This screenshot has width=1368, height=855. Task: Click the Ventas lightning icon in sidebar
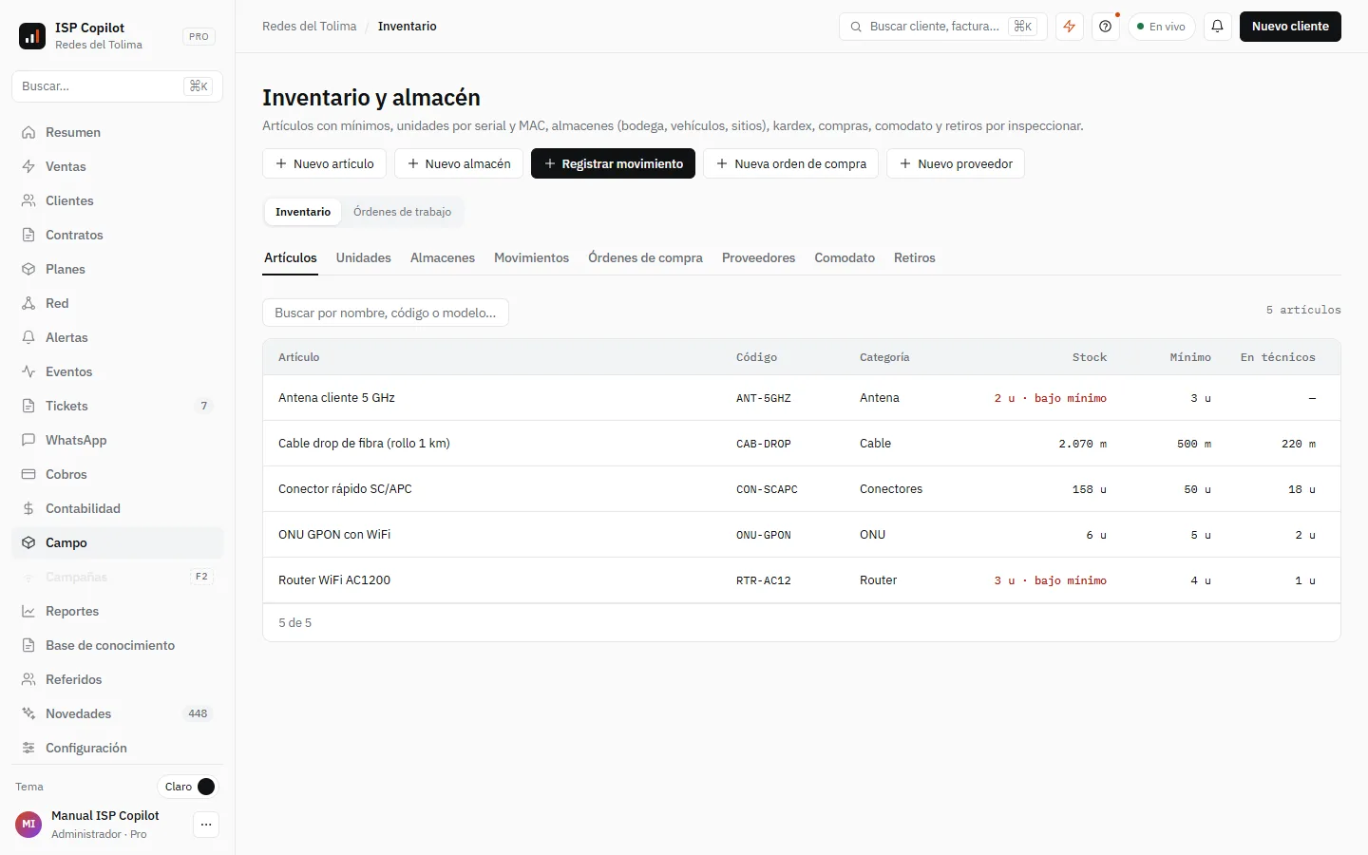point(28,166)
